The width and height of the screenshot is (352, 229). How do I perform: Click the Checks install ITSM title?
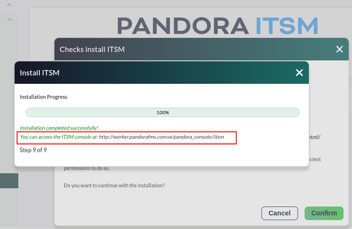pos(92,49)
